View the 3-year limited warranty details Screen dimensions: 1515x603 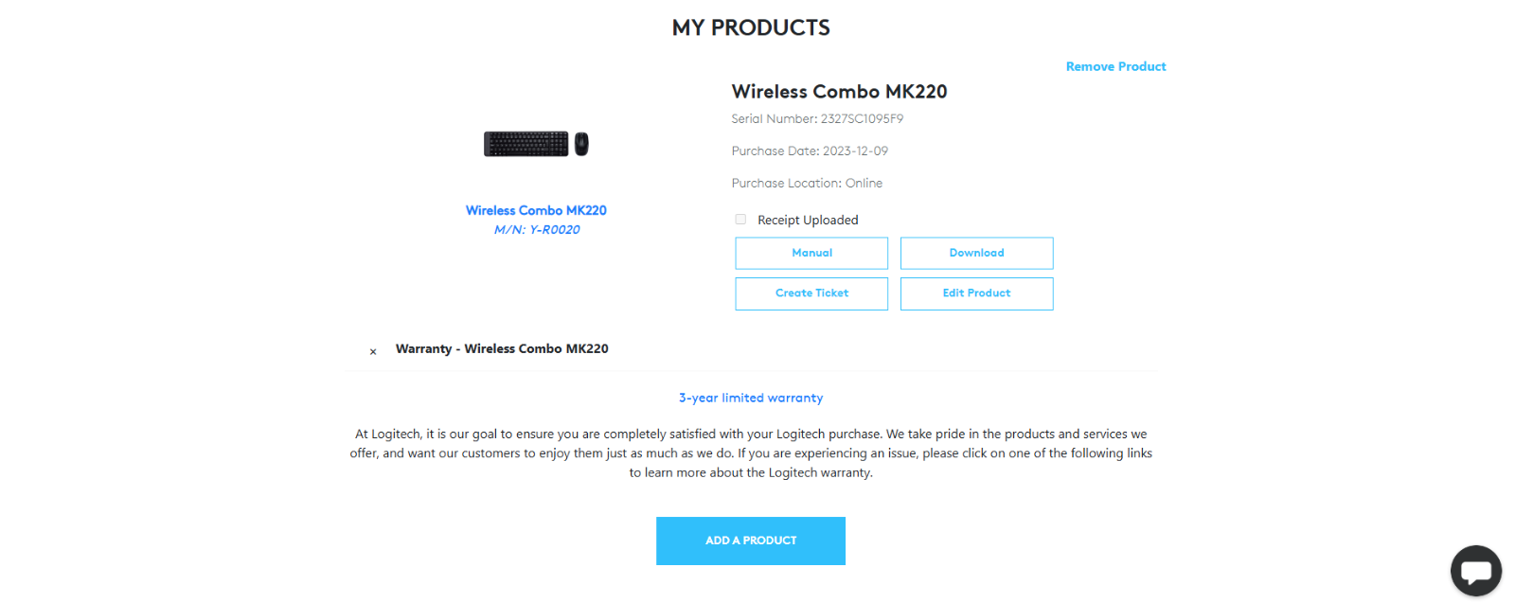[751, 398]
